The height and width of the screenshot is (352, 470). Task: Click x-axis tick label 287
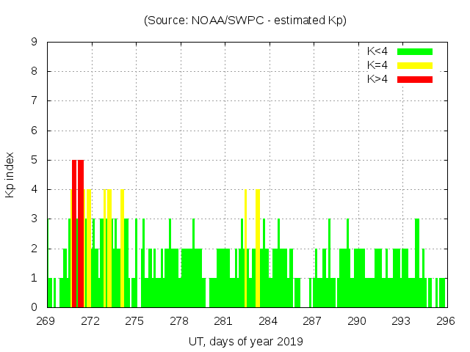pos(313,321)
